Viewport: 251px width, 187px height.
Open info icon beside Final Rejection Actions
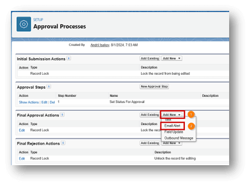63,143
